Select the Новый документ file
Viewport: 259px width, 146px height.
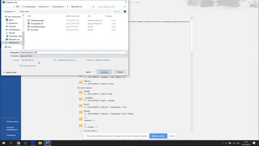[37, 21]
